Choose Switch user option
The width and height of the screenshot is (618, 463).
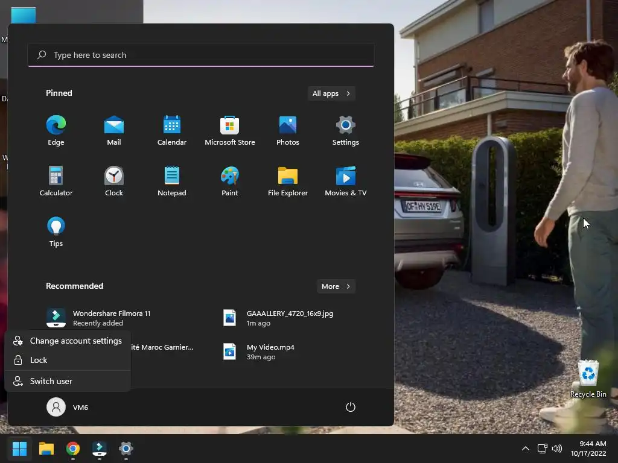pyautogui.click(x=68, y=381)
